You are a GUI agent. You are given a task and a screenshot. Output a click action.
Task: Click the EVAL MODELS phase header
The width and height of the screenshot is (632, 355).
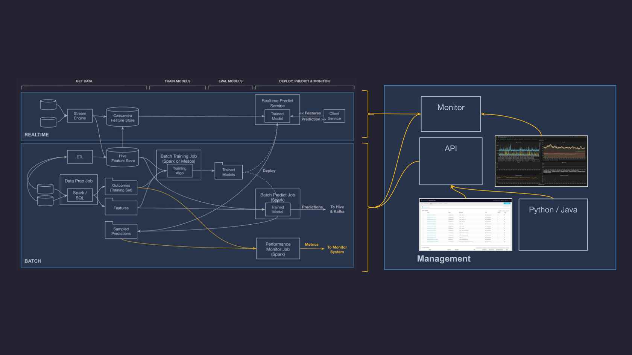point(230,81)
